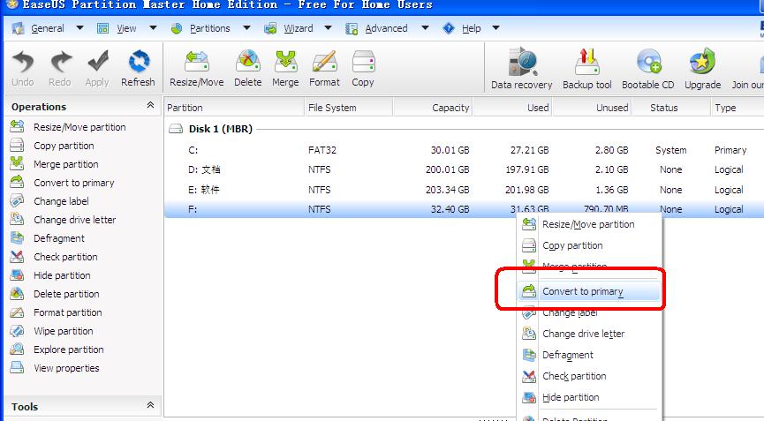Open the Bootable CD creator
Image resolution: width=764 pixels, height=421 pixels.
pyautogui.click(x=648, y=63)
